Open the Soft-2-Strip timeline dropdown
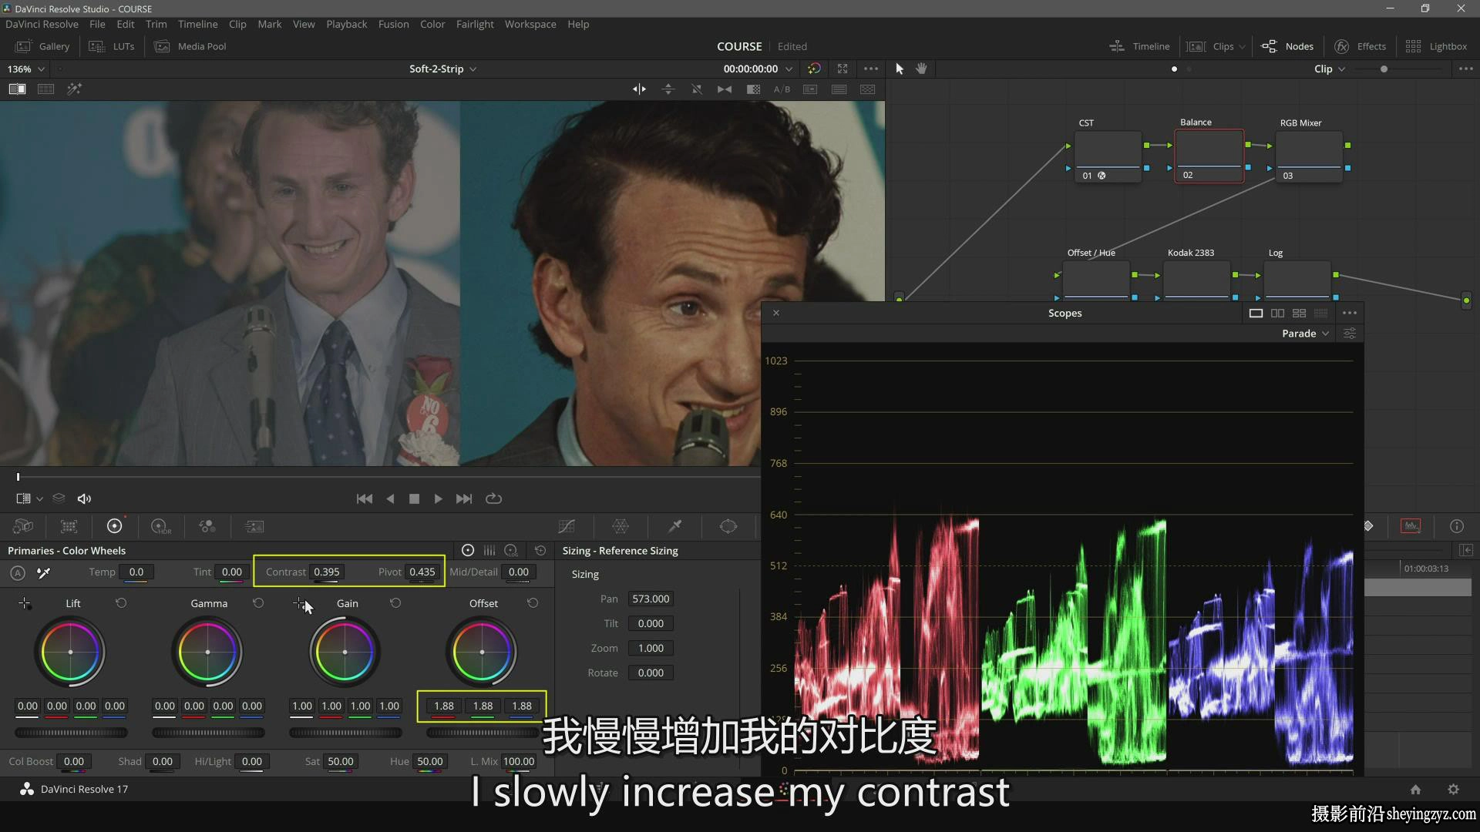Image resolution: width=1480 pixels, height=832 pixels. pos(442,69)
